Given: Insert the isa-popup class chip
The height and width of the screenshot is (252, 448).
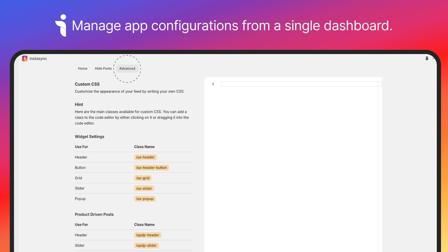Looking at the screenshot, I should pos(145,199).
